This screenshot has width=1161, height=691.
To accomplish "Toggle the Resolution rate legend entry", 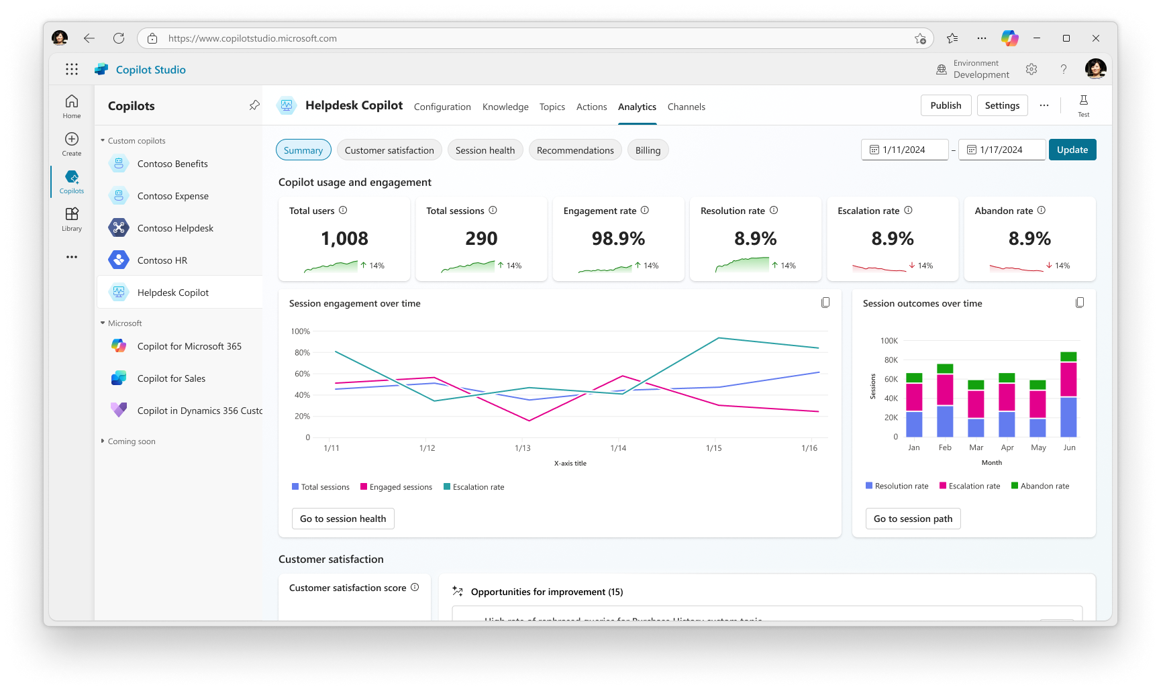I will (897, 486).
